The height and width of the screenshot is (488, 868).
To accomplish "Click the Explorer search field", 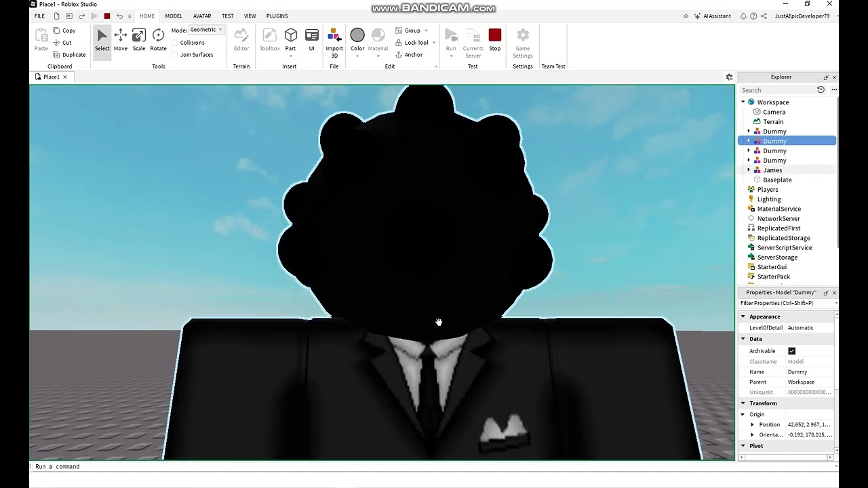I will 776,89.
